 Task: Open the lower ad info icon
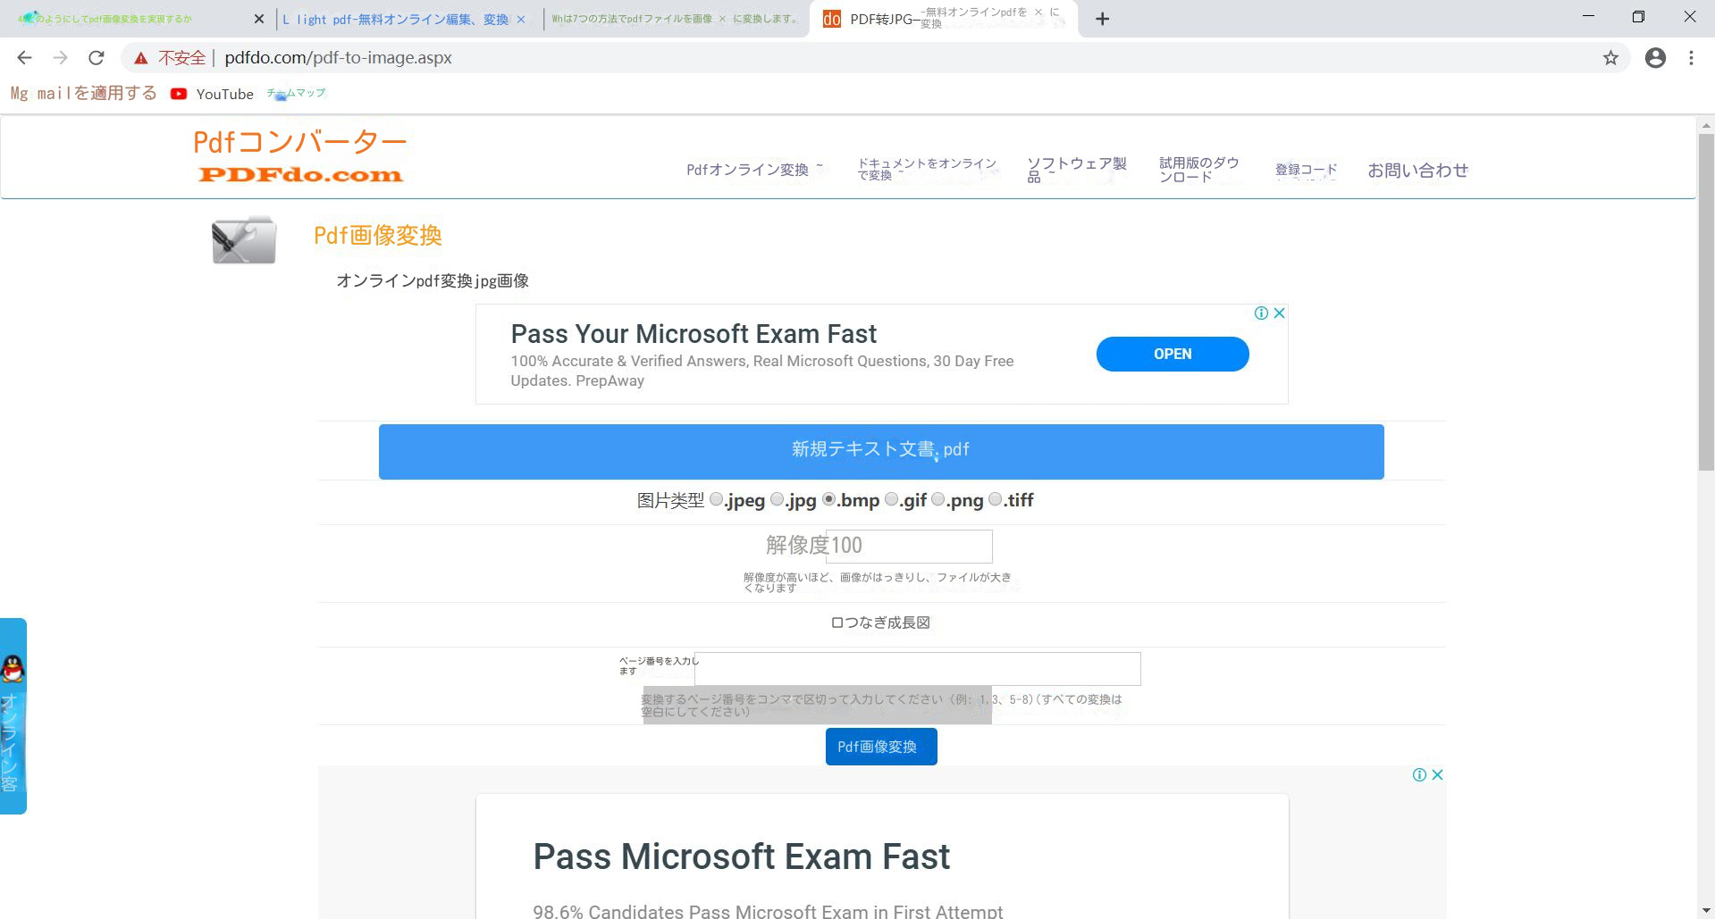1419,774
